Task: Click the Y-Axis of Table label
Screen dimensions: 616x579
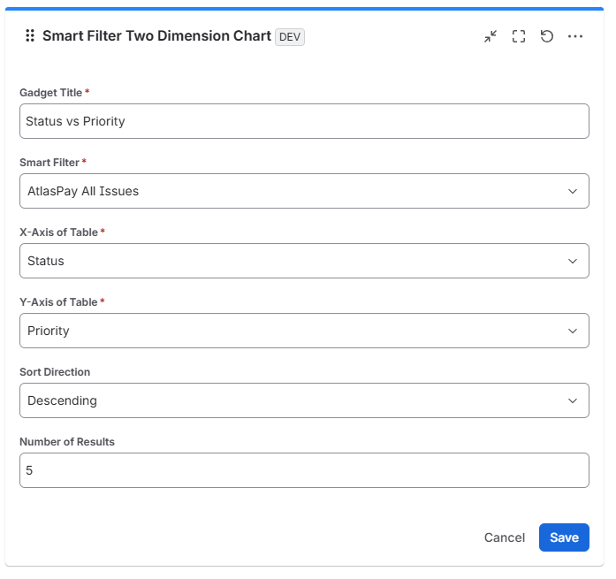Action: tap(58, 302)
